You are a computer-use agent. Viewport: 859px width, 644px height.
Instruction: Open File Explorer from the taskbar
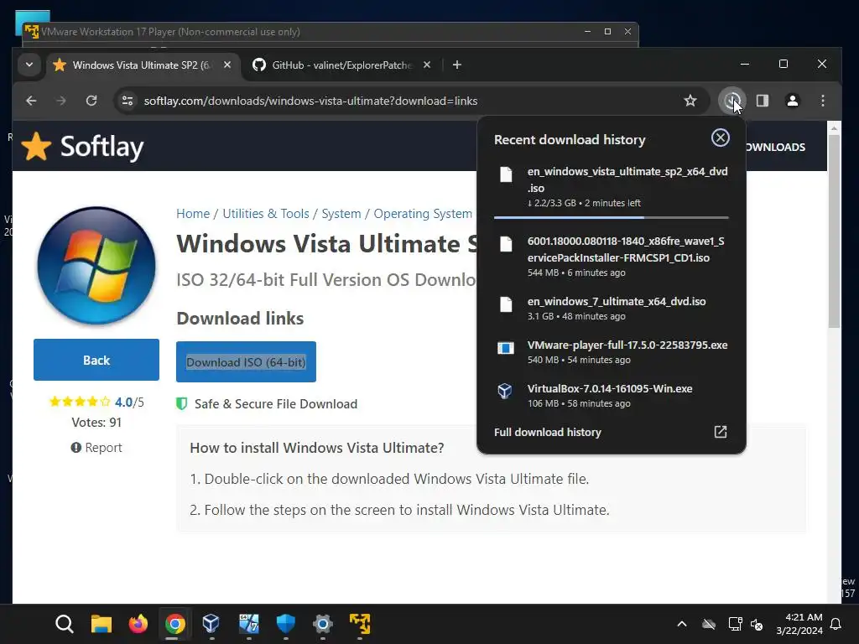(x=102, y=624)
